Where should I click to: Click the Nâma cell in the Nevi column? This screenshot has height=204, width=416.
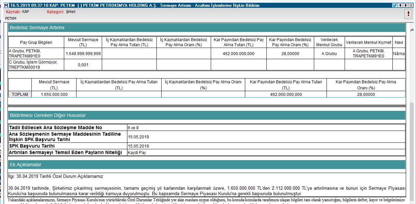[399, 54]
